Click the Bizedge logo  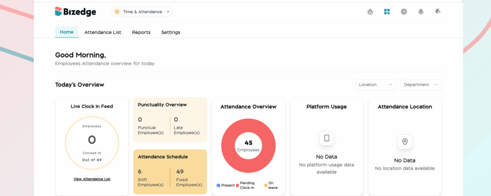76,12
